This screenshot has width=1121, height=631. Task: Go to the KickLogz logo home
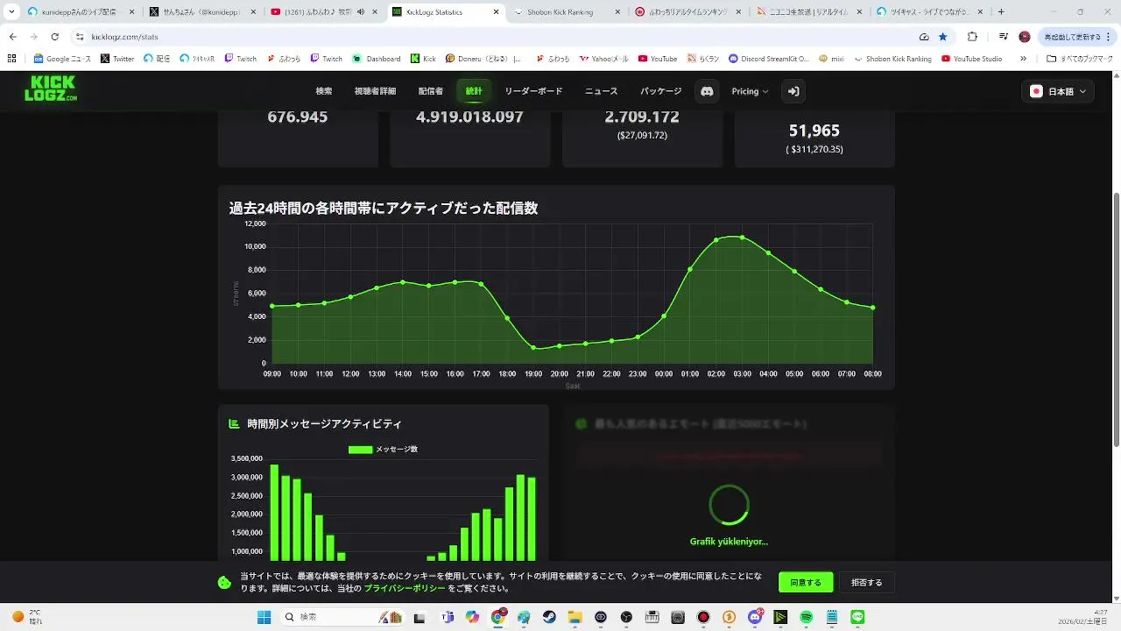pos(51,89)
